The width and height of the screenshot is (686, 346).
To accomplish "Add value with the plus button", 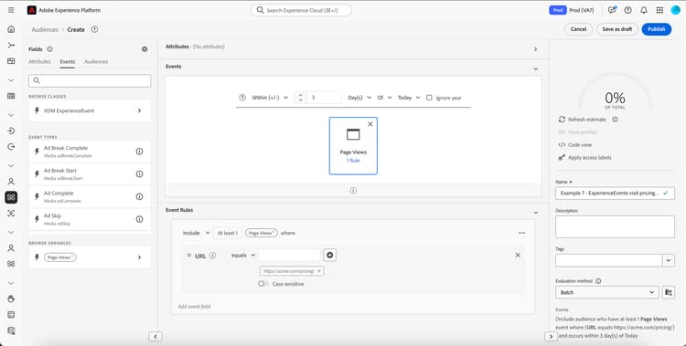I will pyautogui.click(x=330, y=255).
